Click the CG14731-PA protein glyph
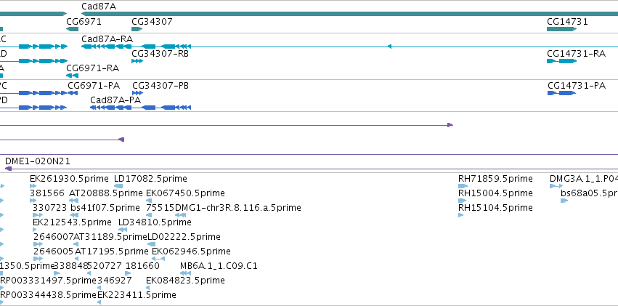618x306 pixels. click(x=561, y=93)
